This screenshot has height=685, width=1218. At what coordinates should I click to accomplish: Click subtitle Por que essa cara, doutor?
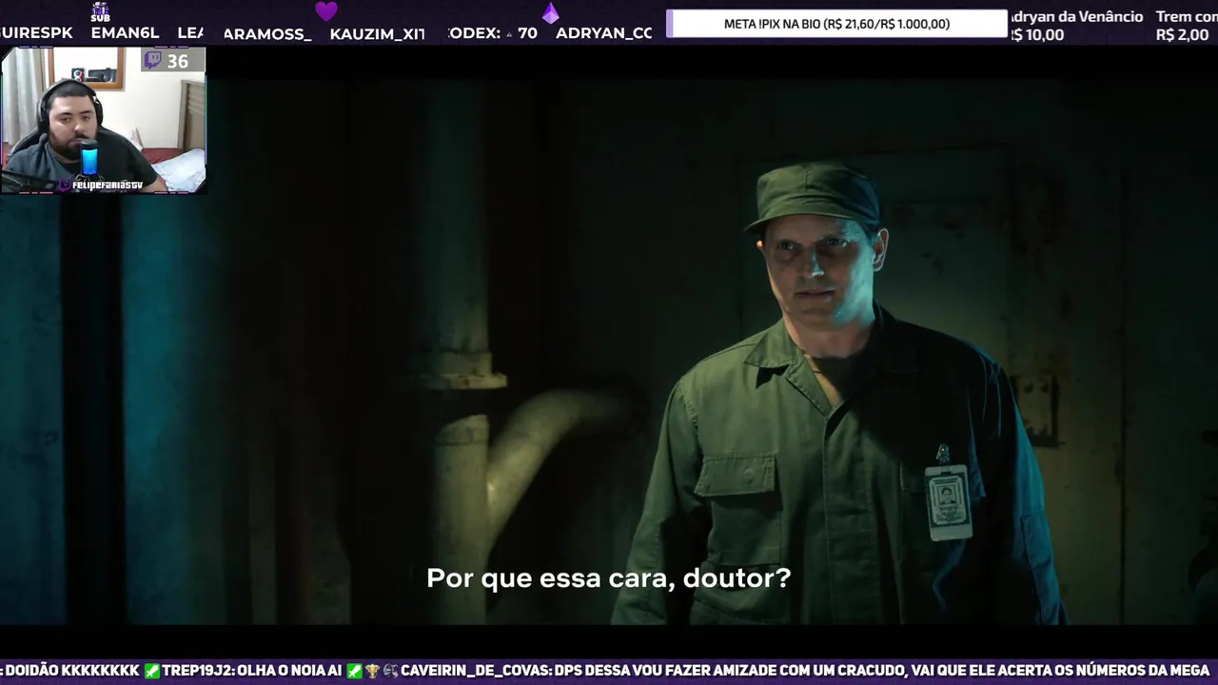pos(608,578)
